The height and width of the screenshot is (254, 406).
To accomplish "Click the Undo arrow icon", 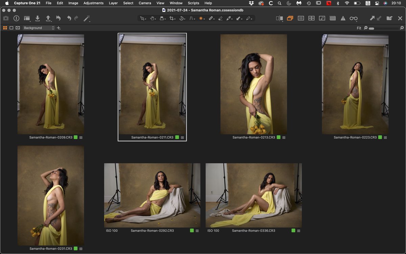I will pyautogui.click(x=69, y=18).
